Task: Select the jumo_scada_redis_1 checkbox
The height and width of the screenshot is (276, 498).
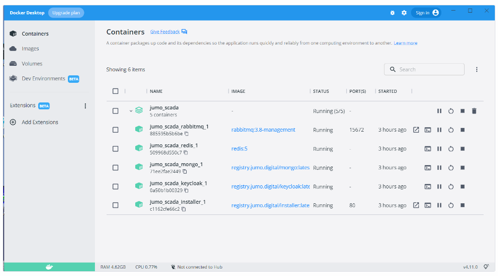Action: [116, 149]
